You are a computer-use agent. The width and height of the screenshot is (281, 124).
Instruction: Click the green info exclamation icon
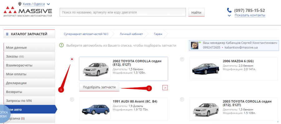coord(61,45)
